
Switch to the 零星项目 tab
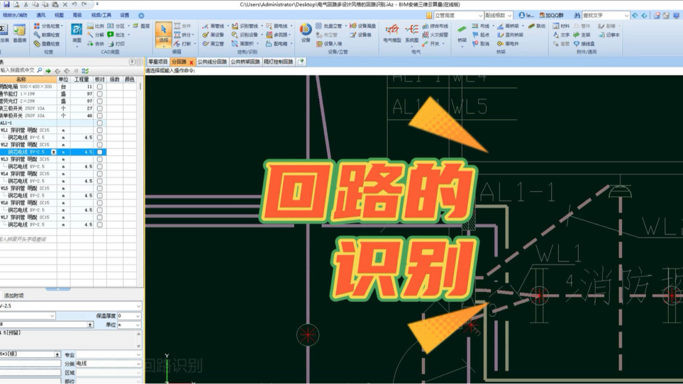[x=158, y=61]
